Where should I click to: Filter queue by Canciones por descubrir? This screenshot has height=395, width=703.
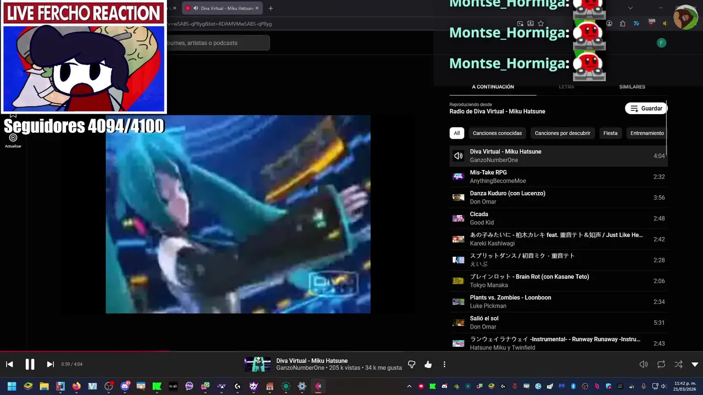coord(562,133)
